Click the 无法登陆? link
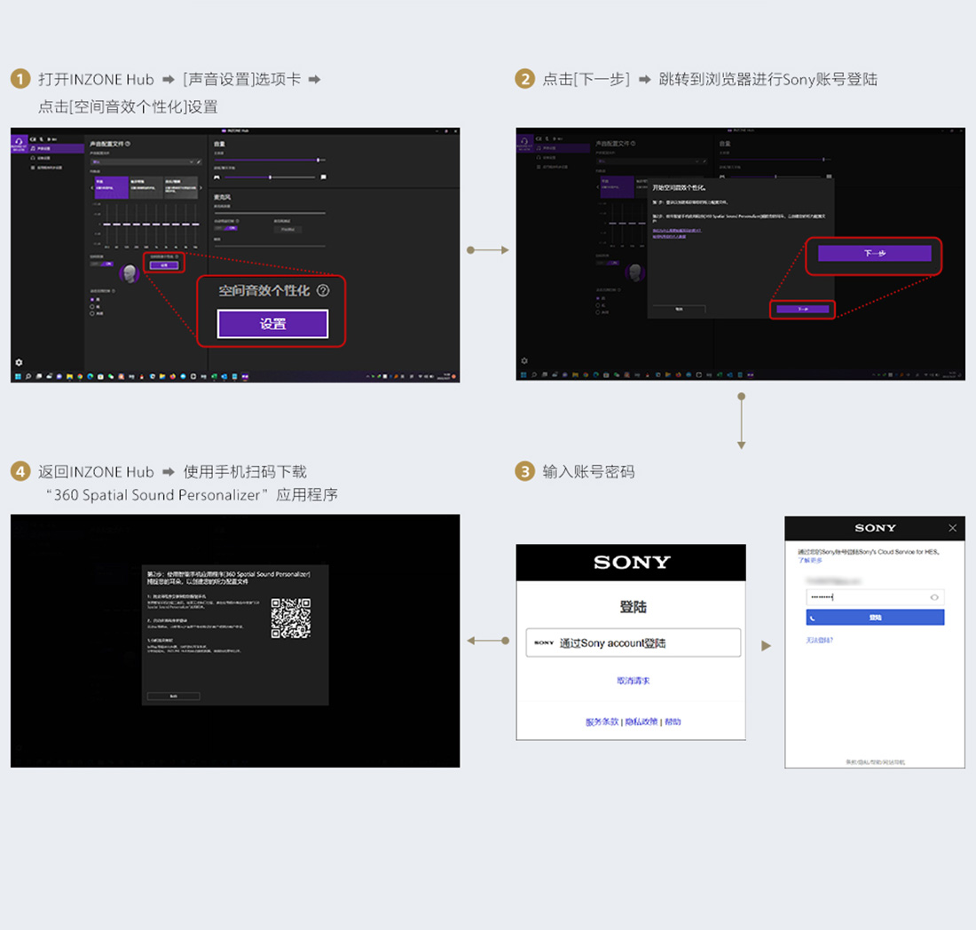Viewport: 976px width, 930px height. (819, 640)
